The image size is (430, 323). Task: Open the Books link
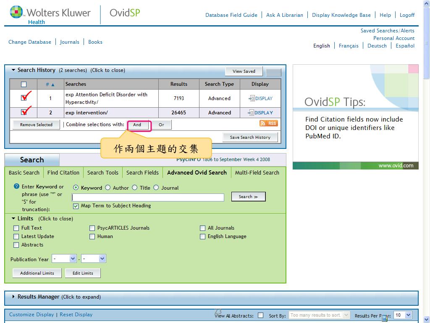95,42
